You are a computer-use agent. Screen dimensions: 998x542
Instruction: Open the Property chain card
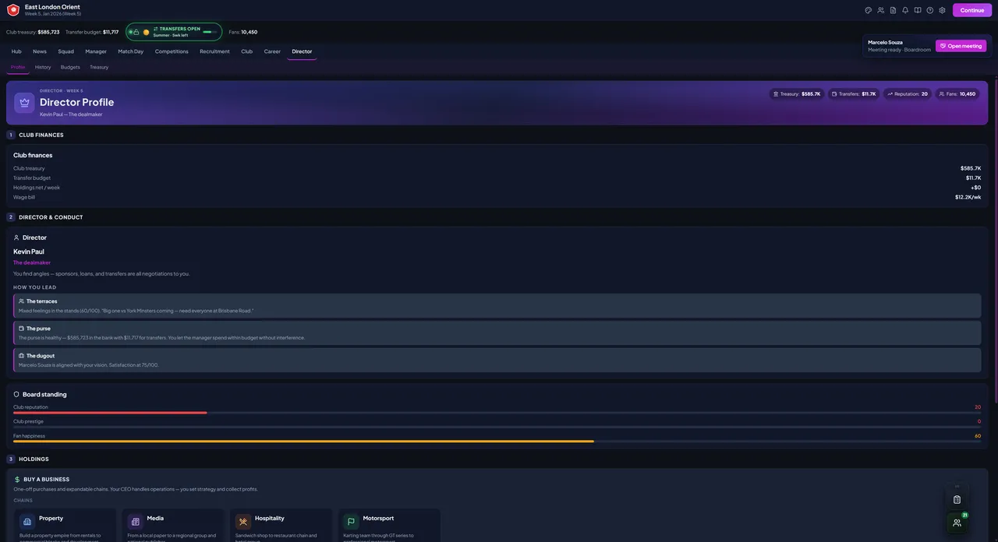click(x=64, y=526)
